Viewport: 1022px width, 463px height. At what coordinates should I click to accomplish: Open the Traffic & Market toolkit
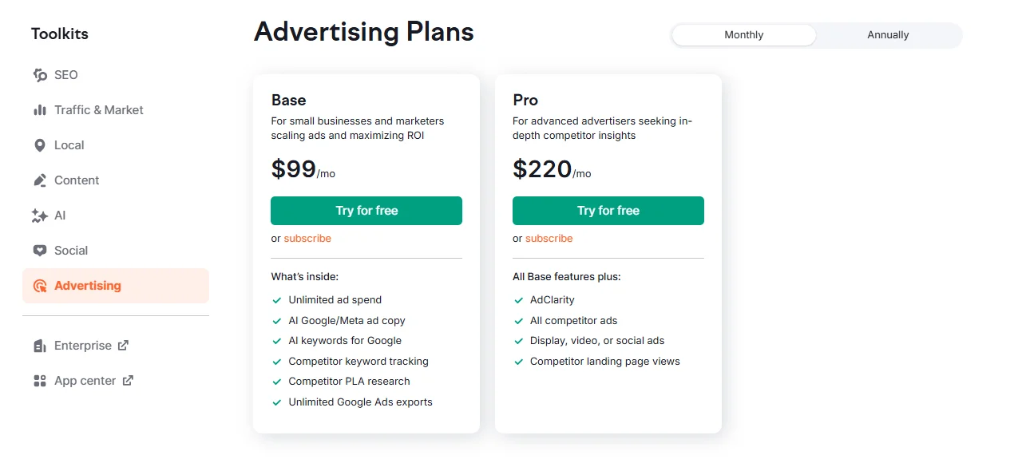pos(98,110)
